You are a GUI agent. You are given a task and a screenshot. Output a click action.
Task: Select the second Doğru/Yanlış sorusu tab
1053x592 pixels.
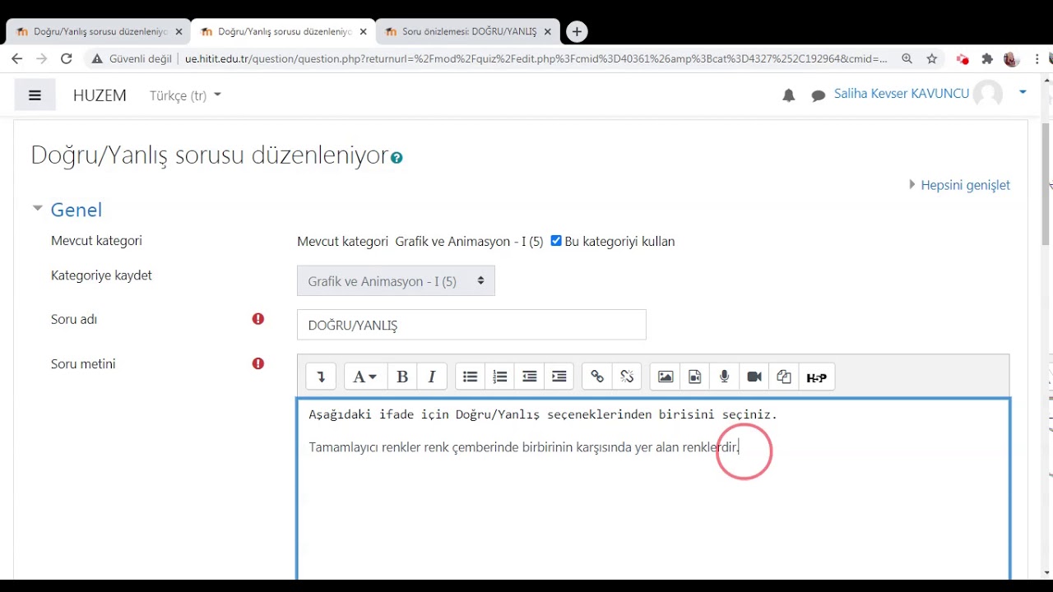(282, 31)
